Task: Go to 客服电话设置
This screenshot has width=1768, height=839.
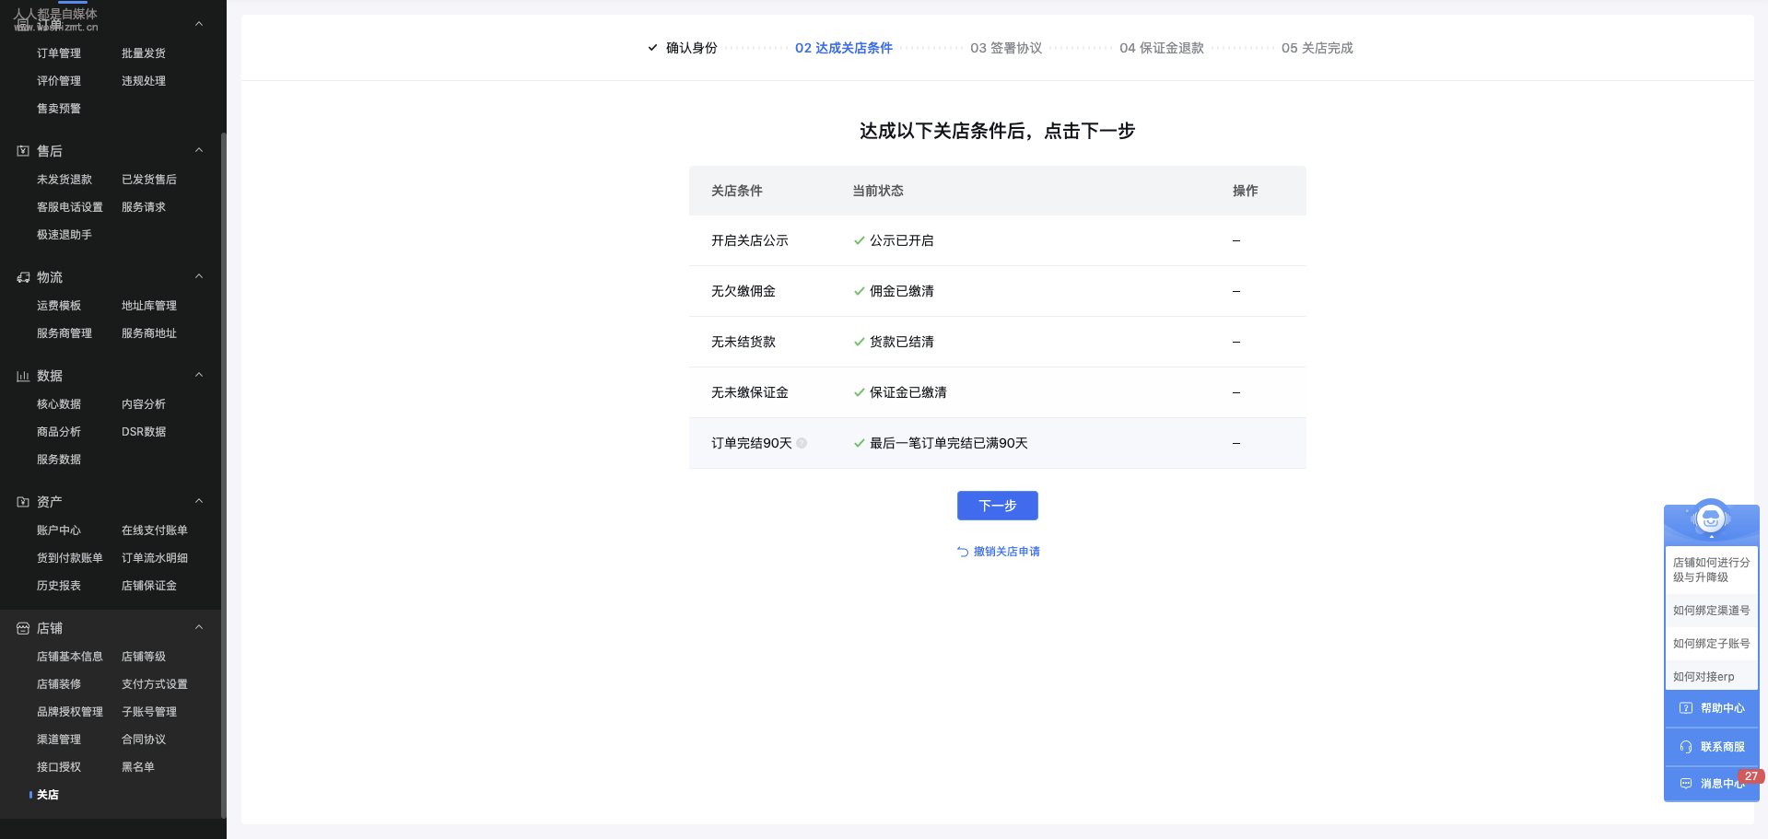Action: (70, 207)
